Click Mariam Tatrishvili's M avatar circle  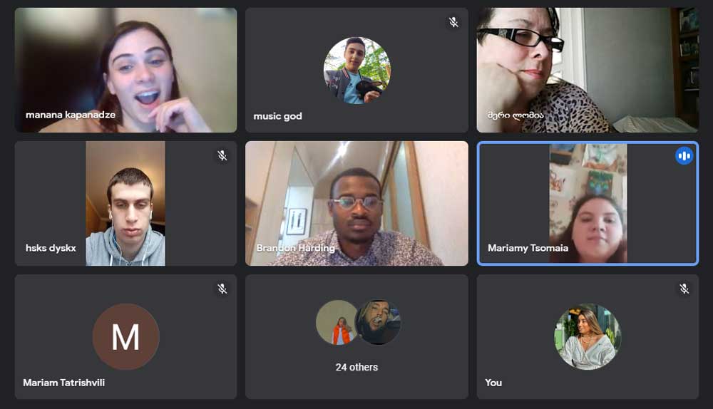coord(126,337)
